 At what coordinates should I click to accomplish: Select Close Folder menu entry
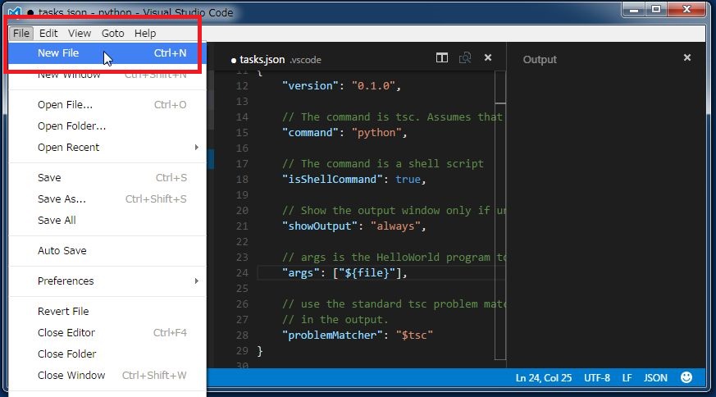click(x=107, y=354)
